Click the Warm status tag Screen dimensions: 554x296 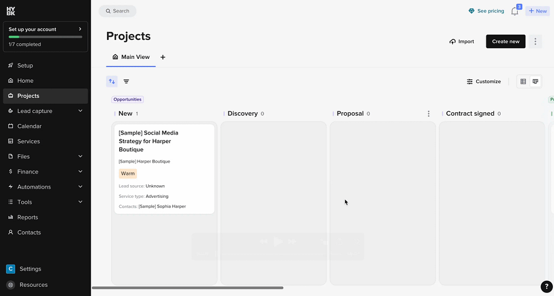[x=128, y=173]
